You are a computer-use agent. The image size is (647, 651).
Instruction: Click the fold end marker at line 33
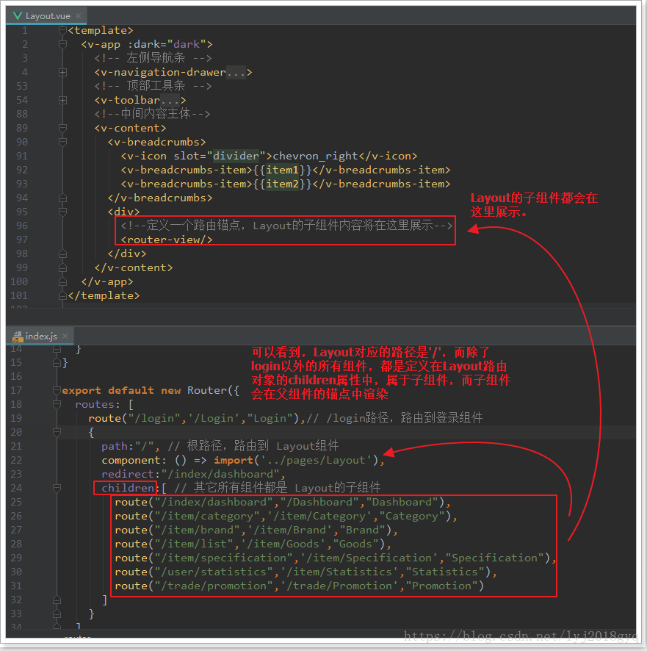[57, 614]
